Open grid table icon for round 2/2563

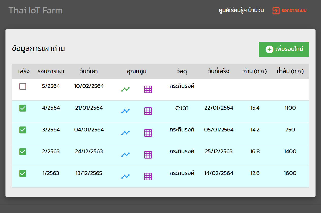click(148, 154)
